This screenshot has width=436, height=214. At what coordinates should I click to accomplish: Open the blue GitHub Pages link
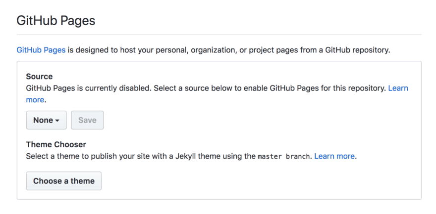point(41,50)
